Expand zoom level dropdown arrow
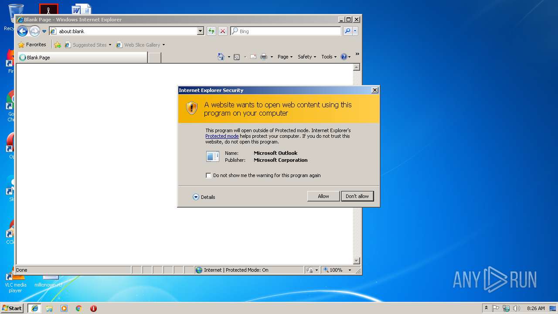 (x=350, y=270)
